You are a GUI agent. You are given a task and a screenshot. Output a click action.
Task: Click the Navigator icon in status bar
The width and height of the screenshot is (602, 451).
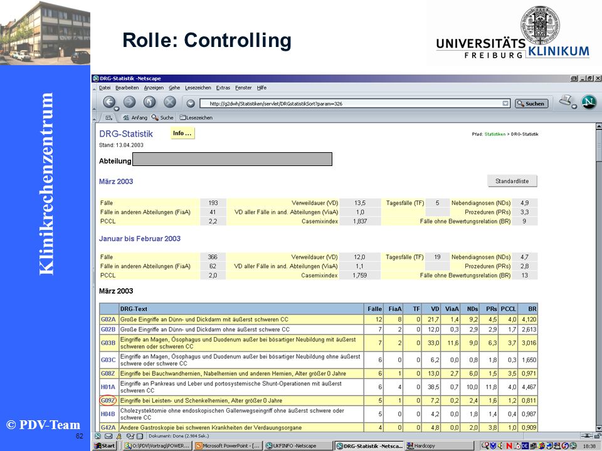pyautogui.click(x=98, y=436)
